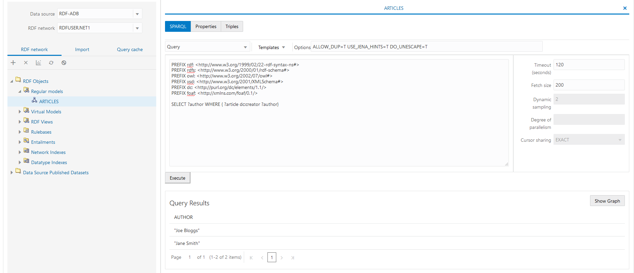
Task: Click the Network Indexes folder icon
Action: tap(26, 151)
